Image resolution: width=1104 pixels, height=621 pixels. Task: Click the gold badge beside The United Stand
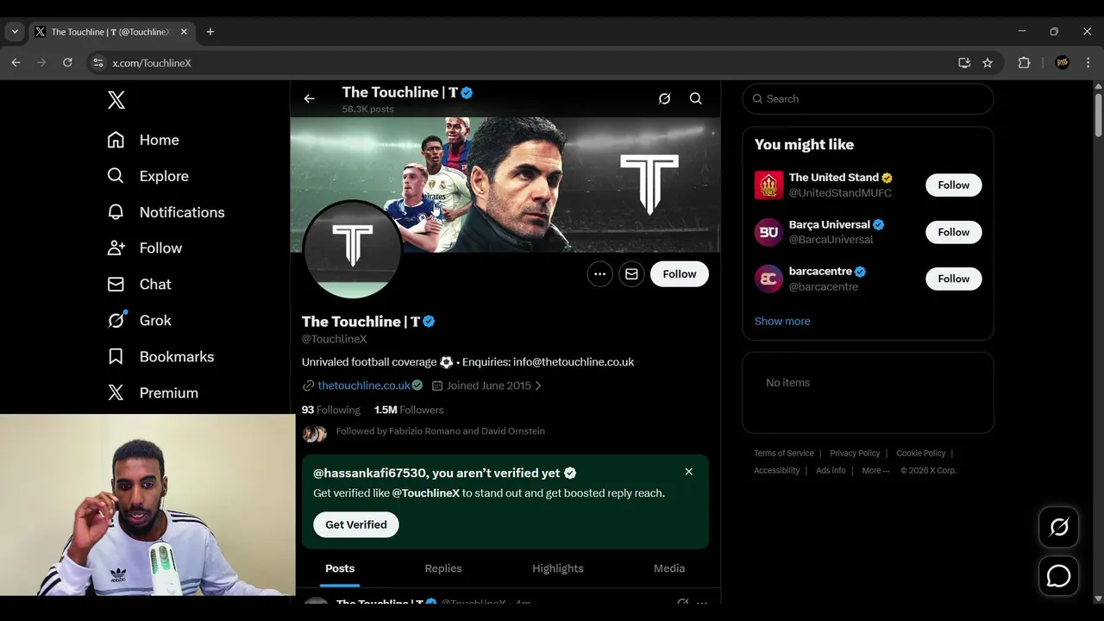tap(887, 178)
